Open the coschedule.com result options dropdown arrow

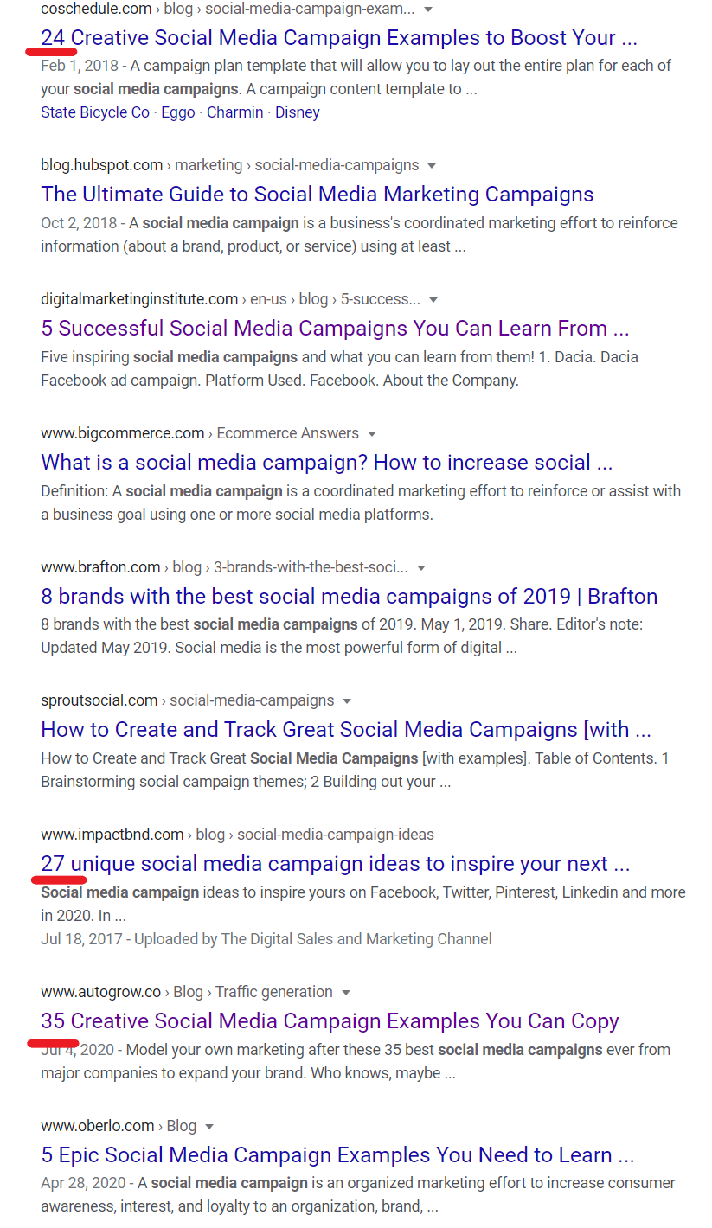428,9
